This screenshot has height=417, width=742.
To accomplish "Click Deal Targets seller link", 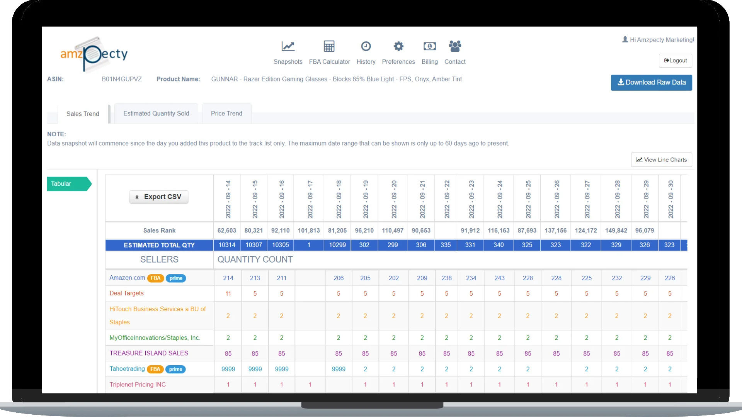I will click(x=126, y=293).
